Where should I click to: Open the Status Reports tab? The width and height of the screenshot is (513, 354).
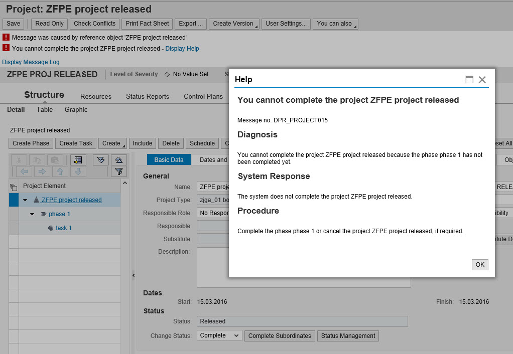tap(148, 96)
